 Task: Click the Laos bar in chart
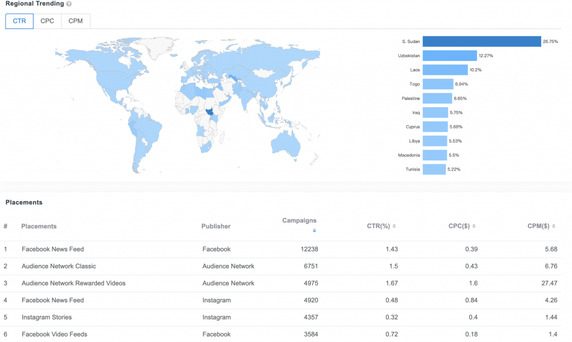coord(445,70)
